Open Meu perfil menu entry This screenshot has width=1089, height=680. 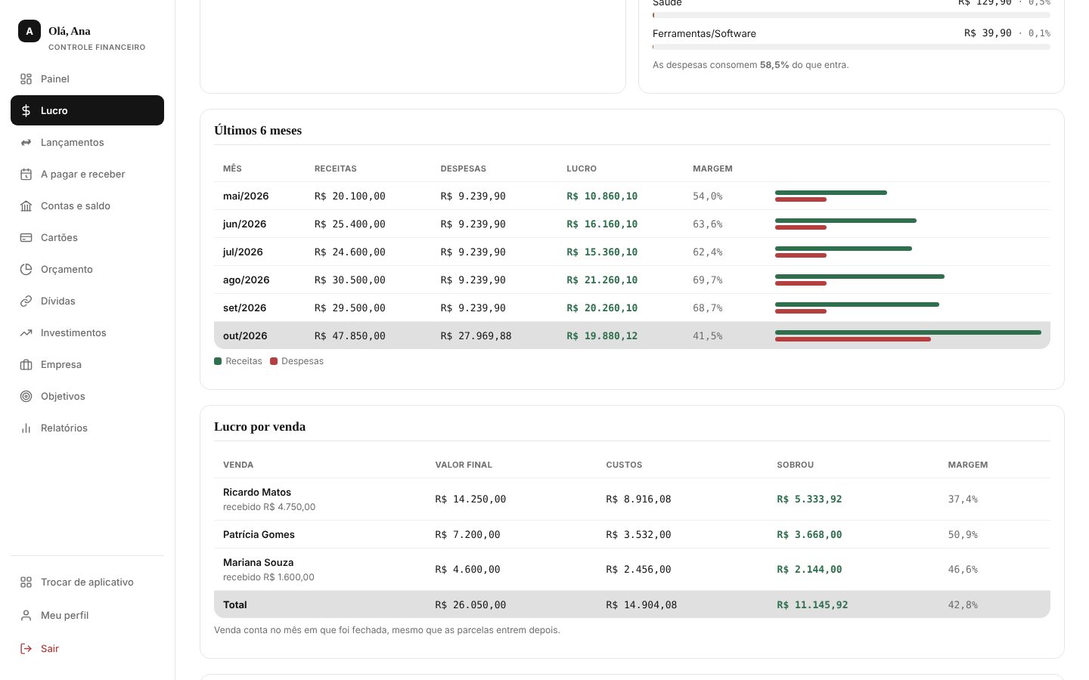click(87, 615)
